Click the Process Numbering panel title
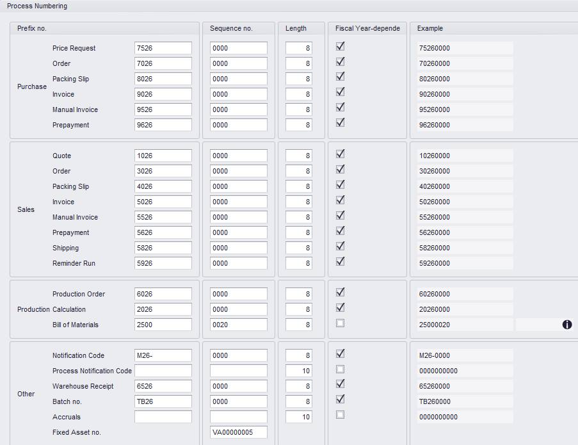Screen dimensions: 578x445 (x=36, y=6)
